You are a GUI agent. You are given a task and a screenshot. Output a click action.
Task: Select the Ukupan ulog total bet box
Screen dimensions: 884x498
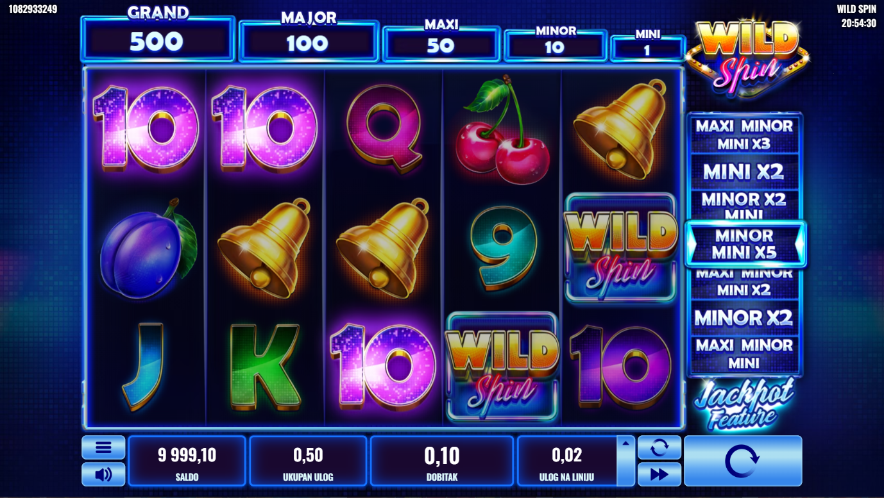coord(308,461)
